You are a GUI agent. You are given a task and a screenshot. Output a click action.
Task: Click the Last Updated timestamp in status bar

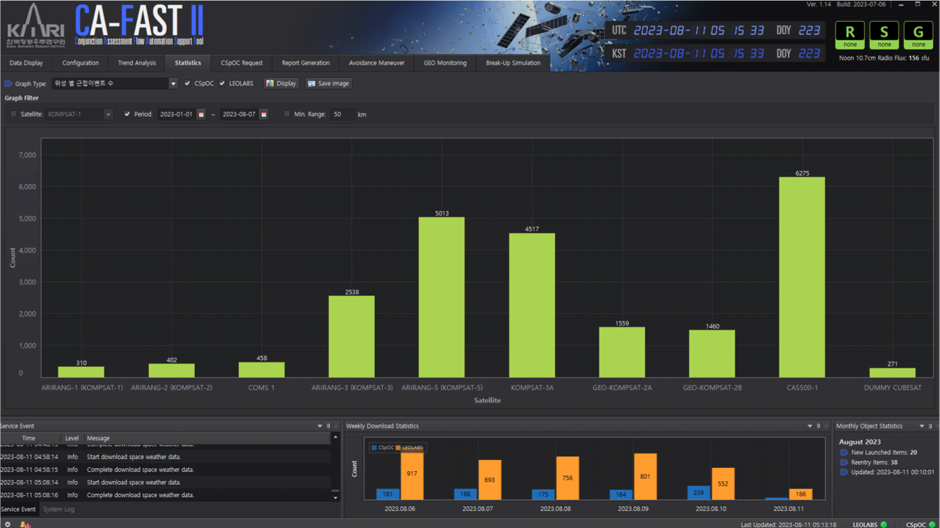click(x=789, y=525)
